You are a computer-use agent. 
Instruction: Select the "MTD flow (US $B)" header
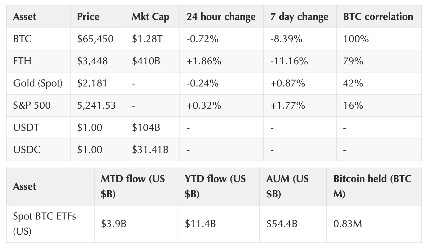tap(133, 186)
